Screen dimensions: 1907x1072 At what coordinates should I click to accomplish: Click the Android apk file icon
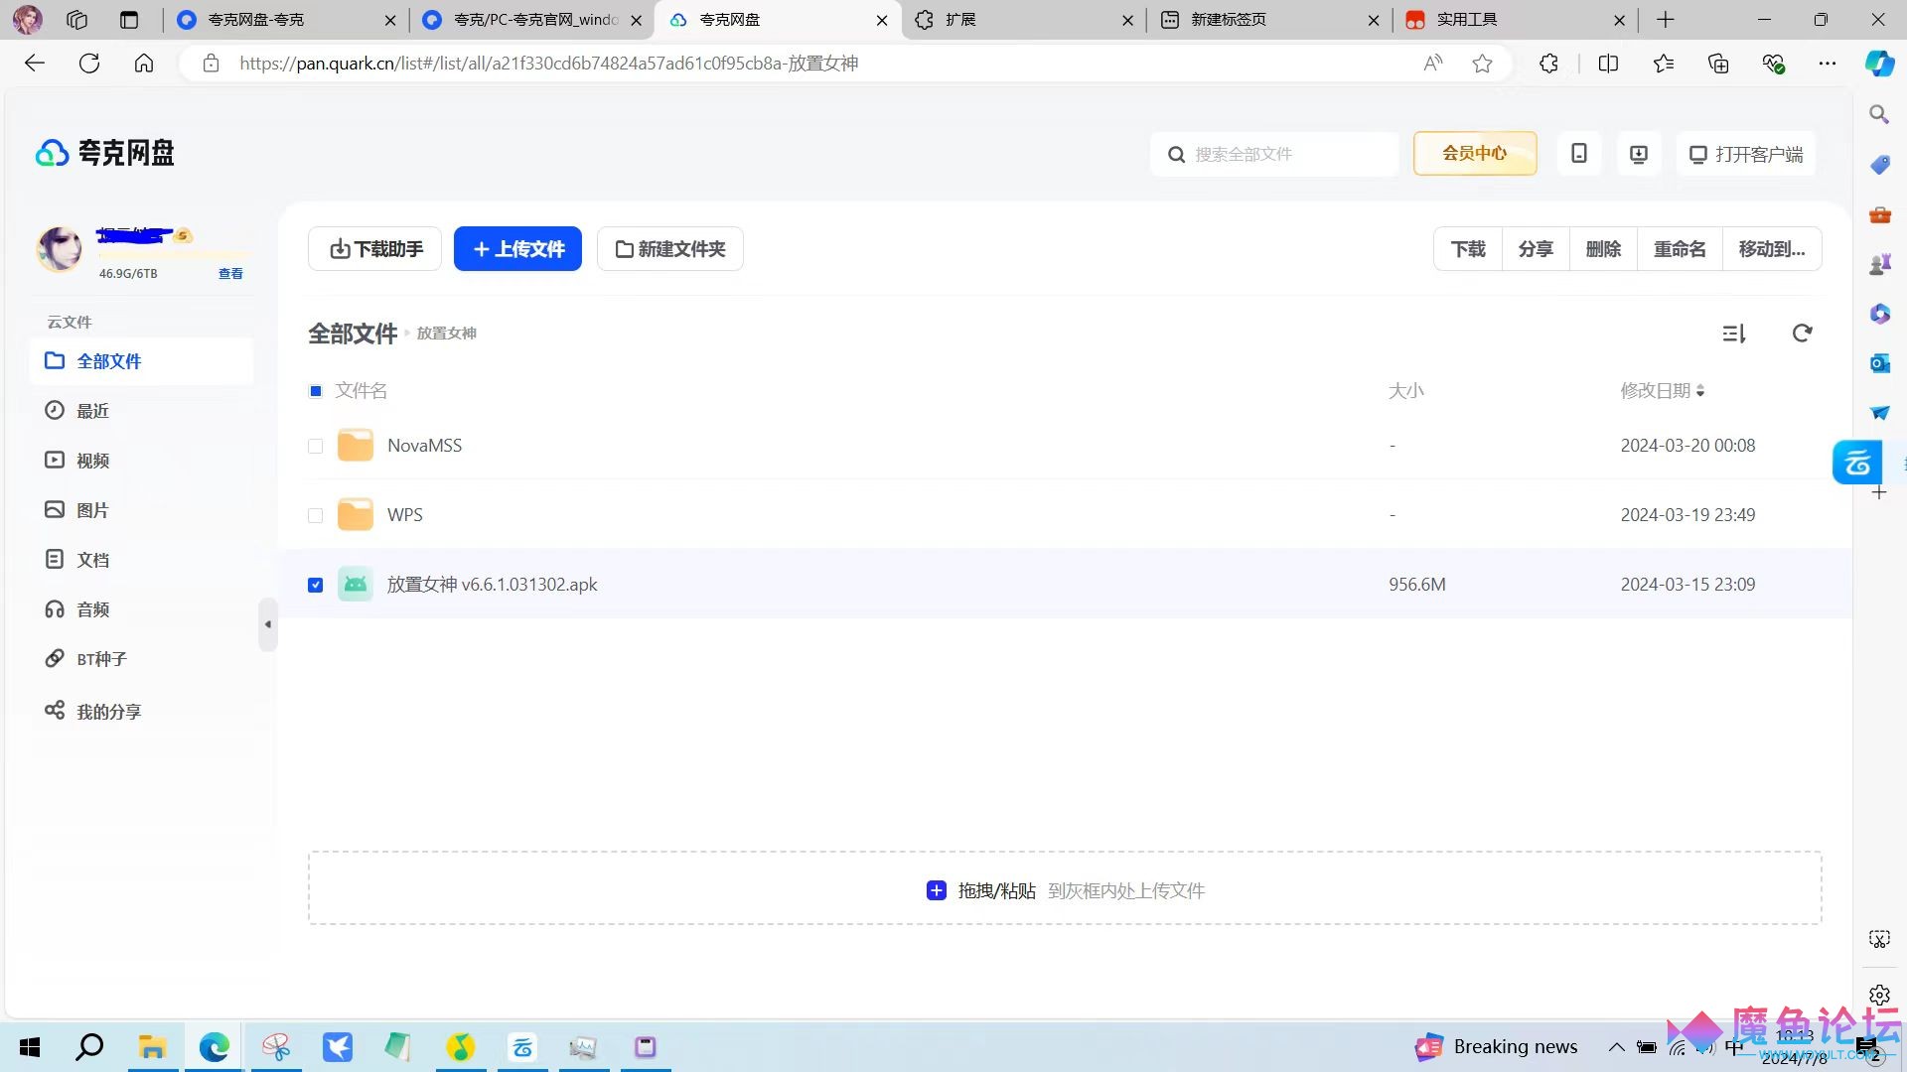[356, 585]
